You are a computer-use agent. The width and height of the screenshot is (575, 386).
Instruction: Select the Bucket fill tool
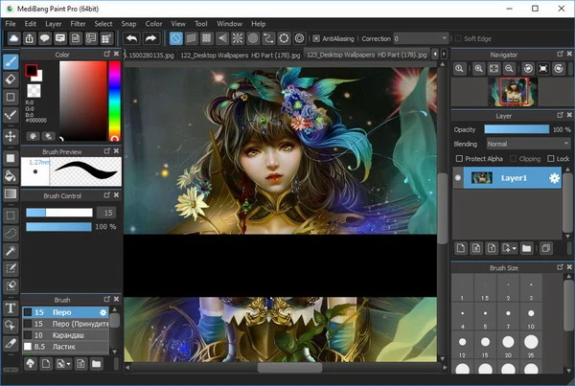pos(11,175)
